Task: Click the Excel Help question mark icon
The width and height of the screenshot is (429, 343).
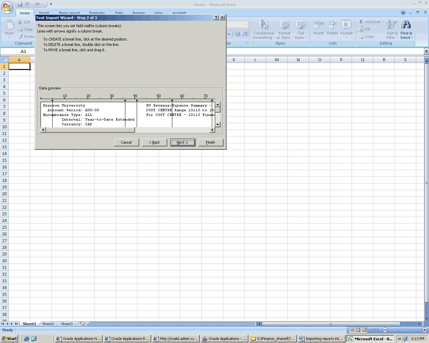Action: 403,13
